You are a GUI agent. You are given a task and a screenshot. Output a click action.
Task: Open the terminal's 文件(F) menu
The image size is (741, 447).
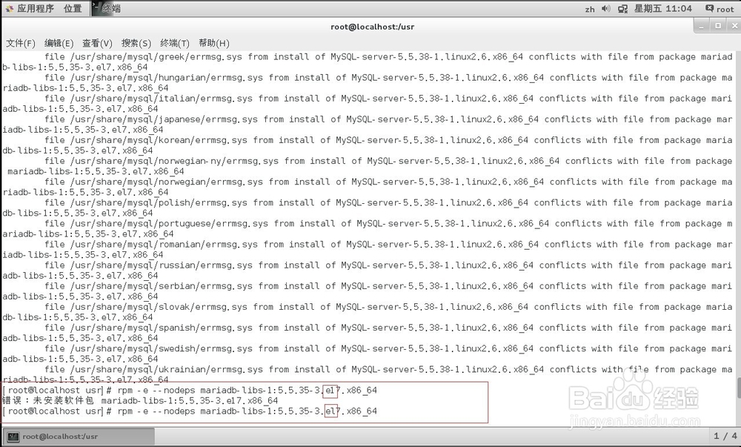(x=20, y=43)
